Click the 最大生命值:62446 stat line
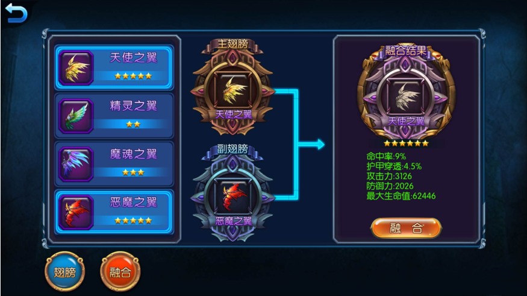The height and width of the screenshot is (296, 527). pyautogui.click(x=401, y=196)
